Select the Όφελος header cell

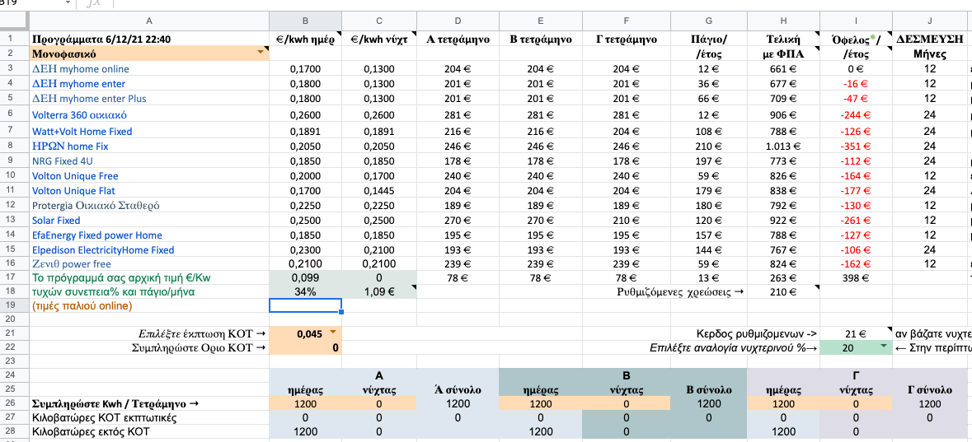856,39
